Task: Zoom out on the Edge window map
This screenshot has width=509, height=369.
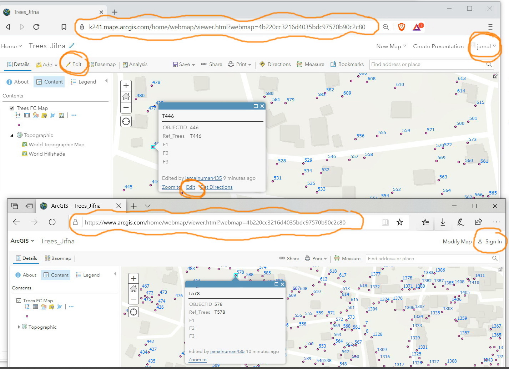Action: tap(133, 299)
